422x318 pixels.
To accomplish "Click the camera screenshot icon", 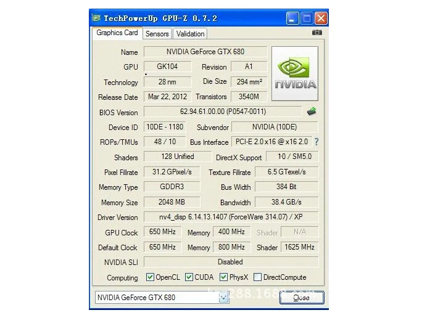I will point(316,33).
